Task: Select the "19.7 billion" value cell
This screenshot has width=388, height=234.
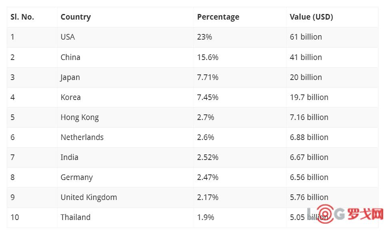Action: tap(309, 97)
